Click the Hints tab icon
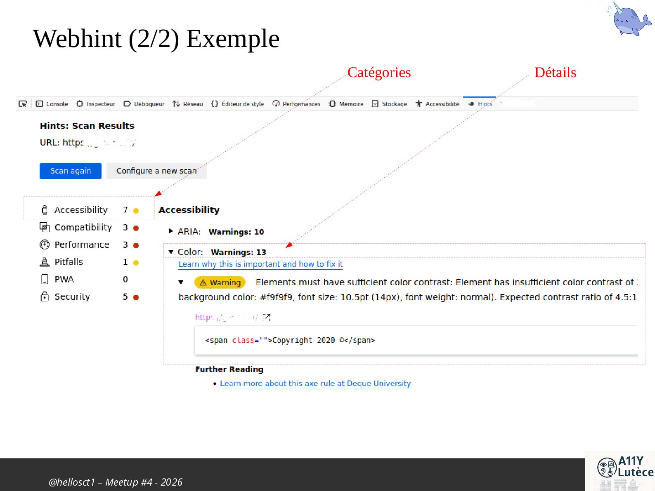This screenshot has height=491, width=655. click(471, 104)
